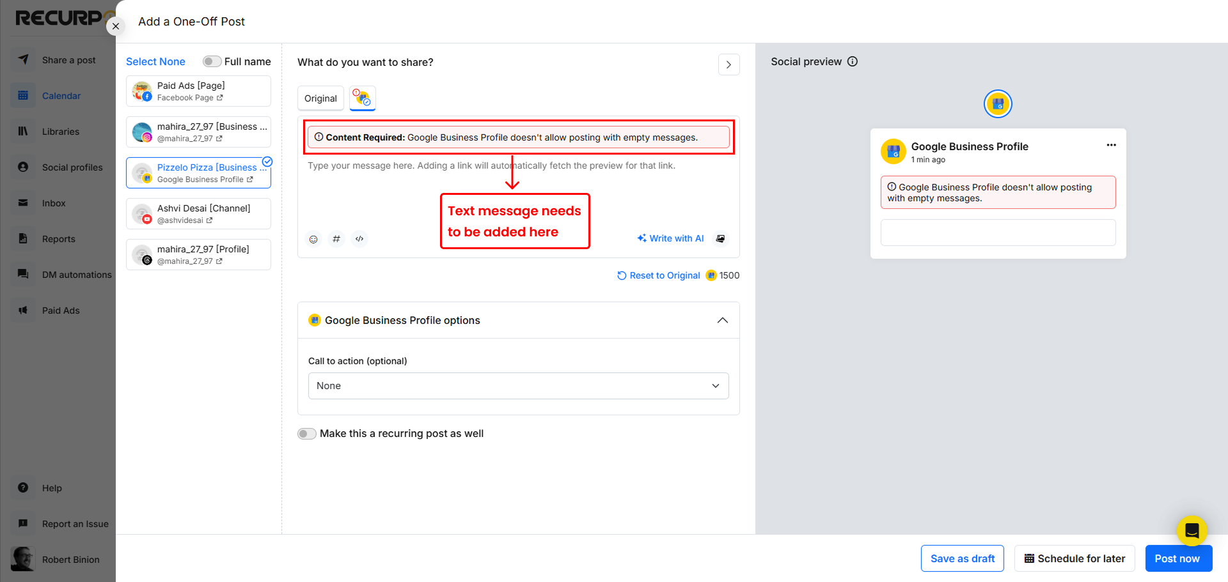The width and height of the screenshot is (1228, 582).
Task: Open @ashvidesai external link icon
Action: tap(209, 220)
